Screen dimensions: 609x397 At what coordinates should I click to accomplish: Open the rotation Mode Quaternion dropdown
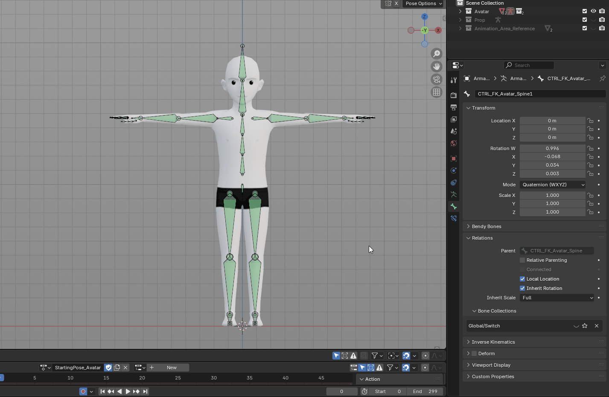coord(553,185)
